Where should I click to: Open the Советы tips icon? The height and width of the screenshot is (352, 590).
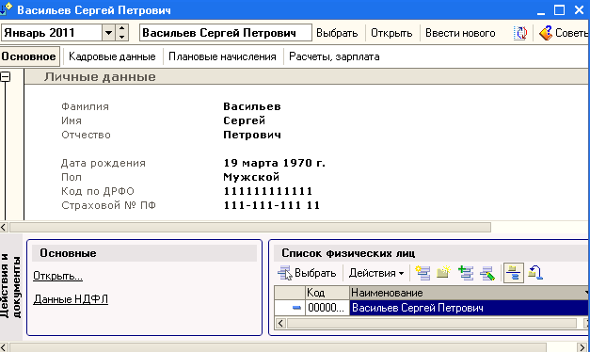tap(546, 33)
